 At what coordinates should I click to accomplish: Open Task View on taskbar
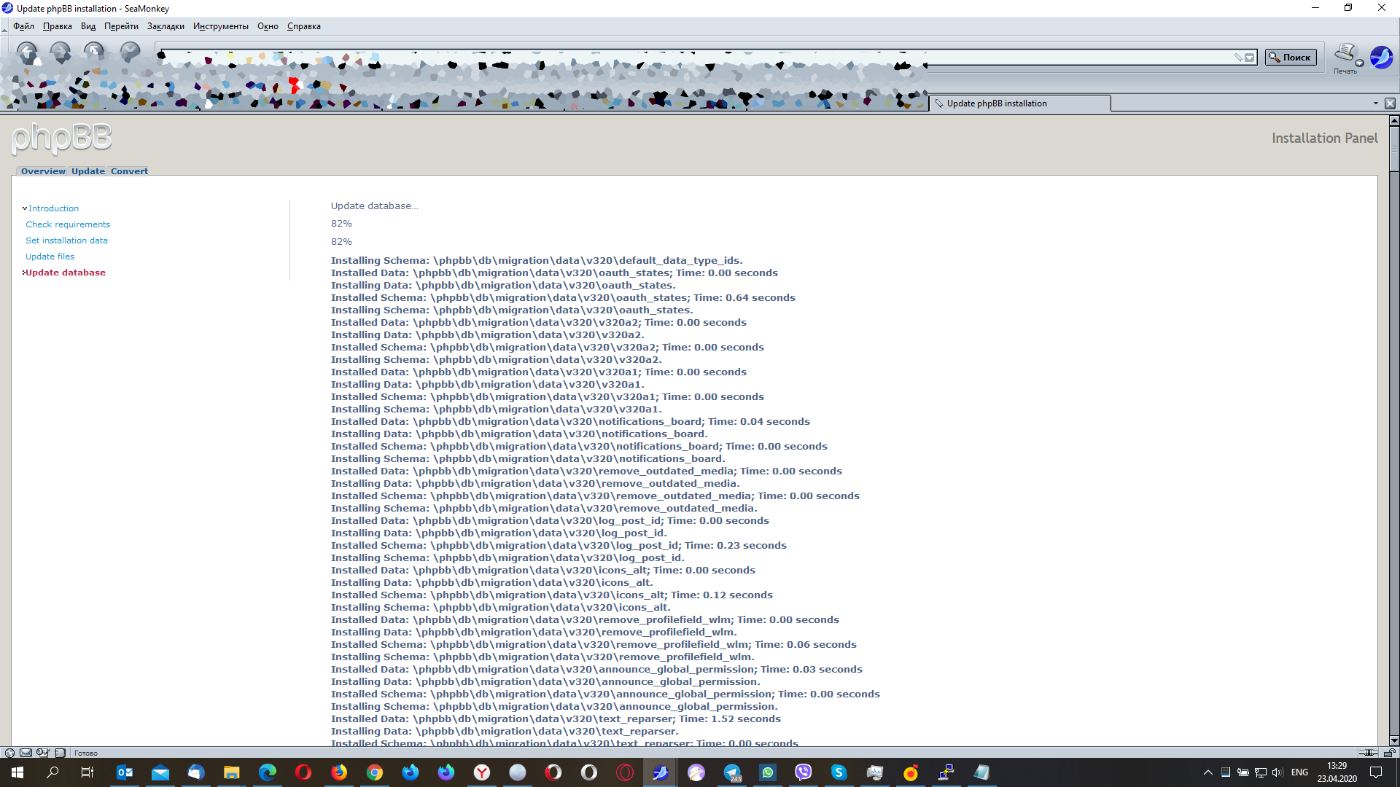click(87, 772)
